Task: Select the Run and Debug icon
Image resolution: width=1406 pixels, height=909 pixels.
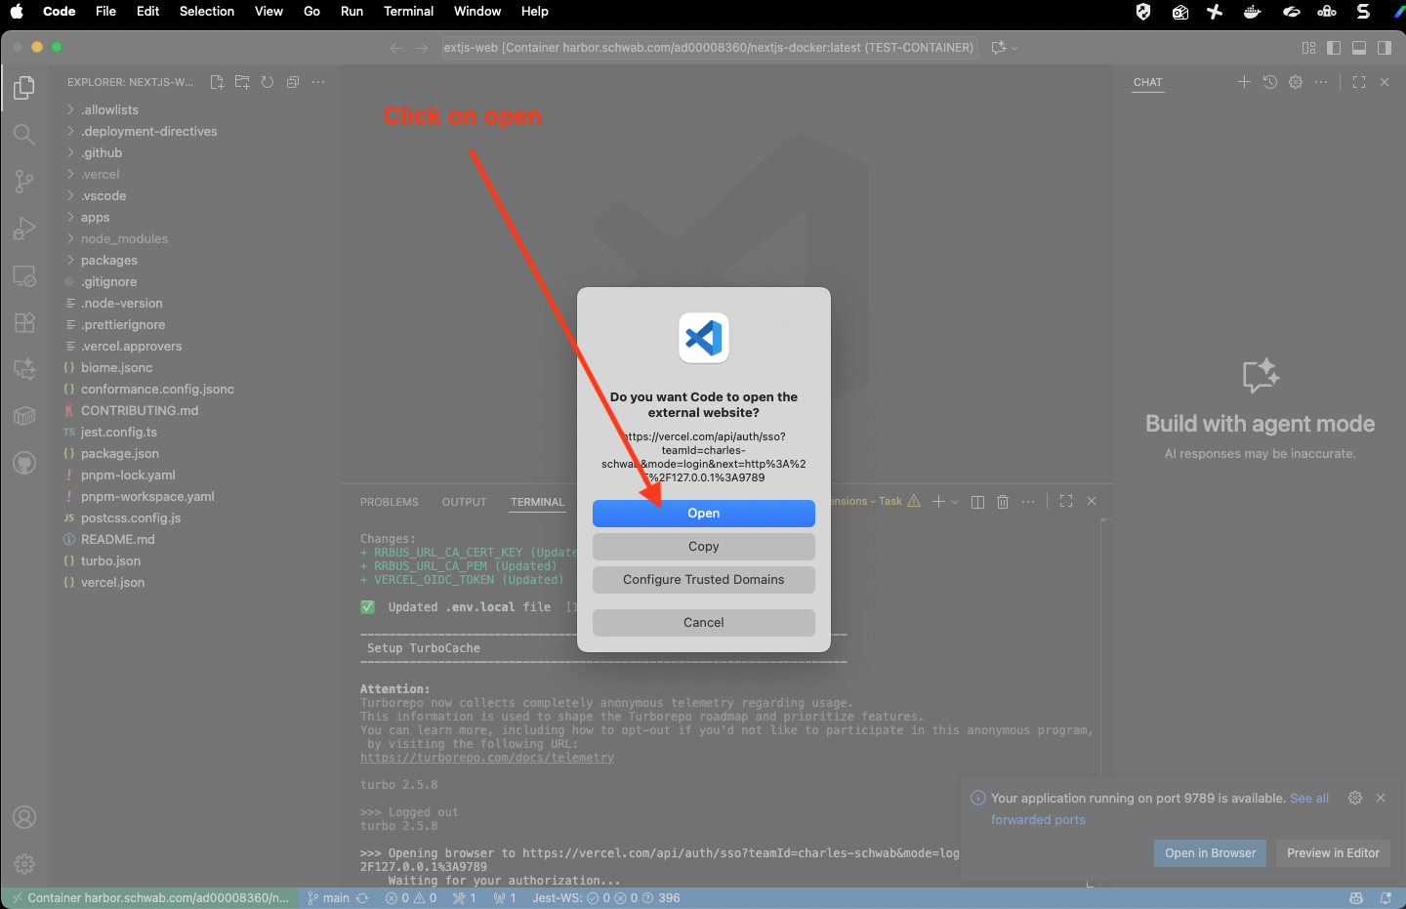Action: pyautogui.click(x=23, y=228)
